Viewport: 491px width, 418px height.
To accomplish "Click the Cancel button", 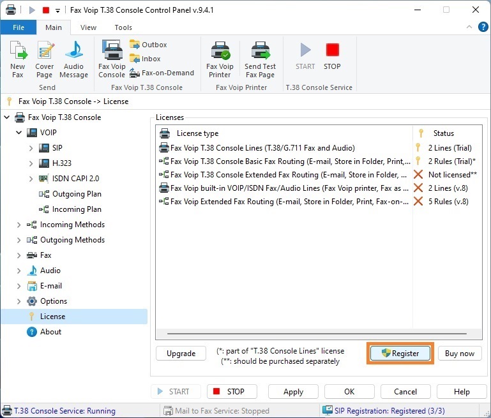I will [x=405, y=391].
